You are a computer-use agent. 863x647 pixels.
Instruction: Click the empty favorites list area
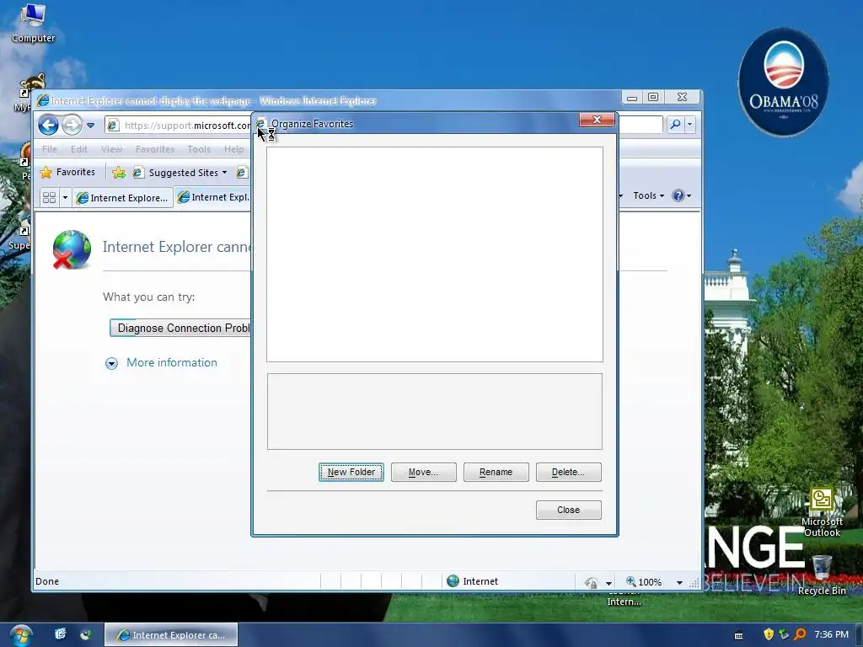[435, 254]
